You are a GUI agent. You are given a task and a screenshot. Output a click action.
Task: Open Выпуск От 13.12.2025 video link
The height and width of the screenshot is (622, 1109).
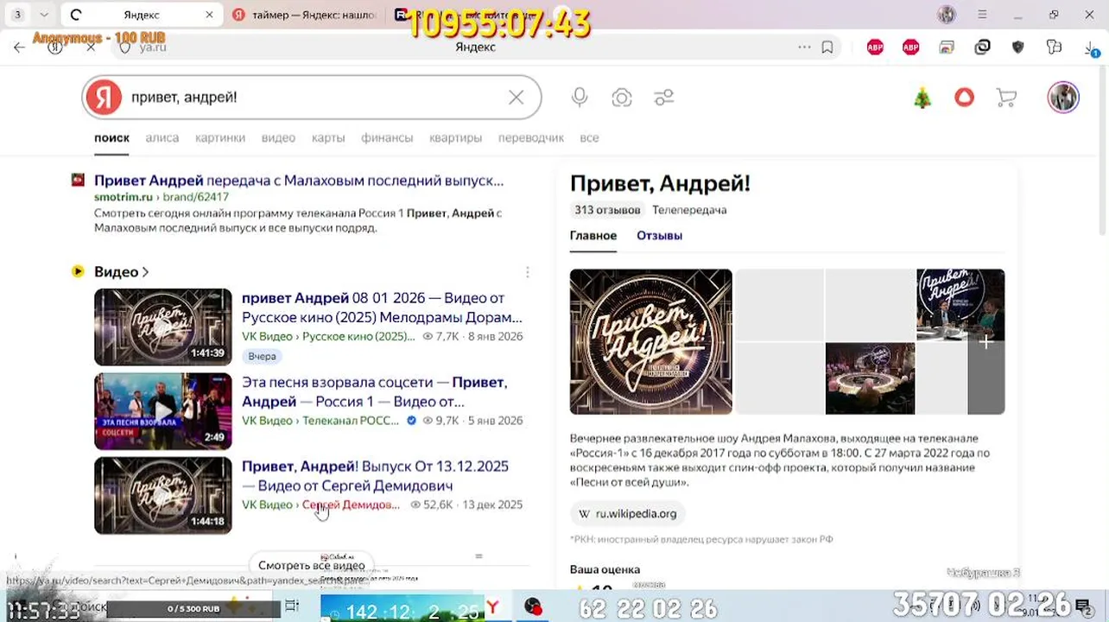coord(375,476)
